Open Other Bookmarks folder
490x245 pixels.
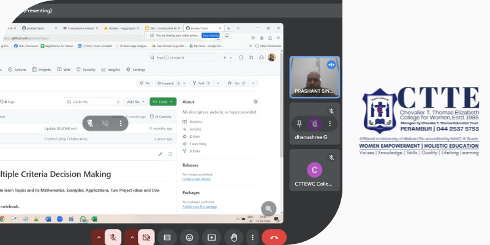click(268, 46)
